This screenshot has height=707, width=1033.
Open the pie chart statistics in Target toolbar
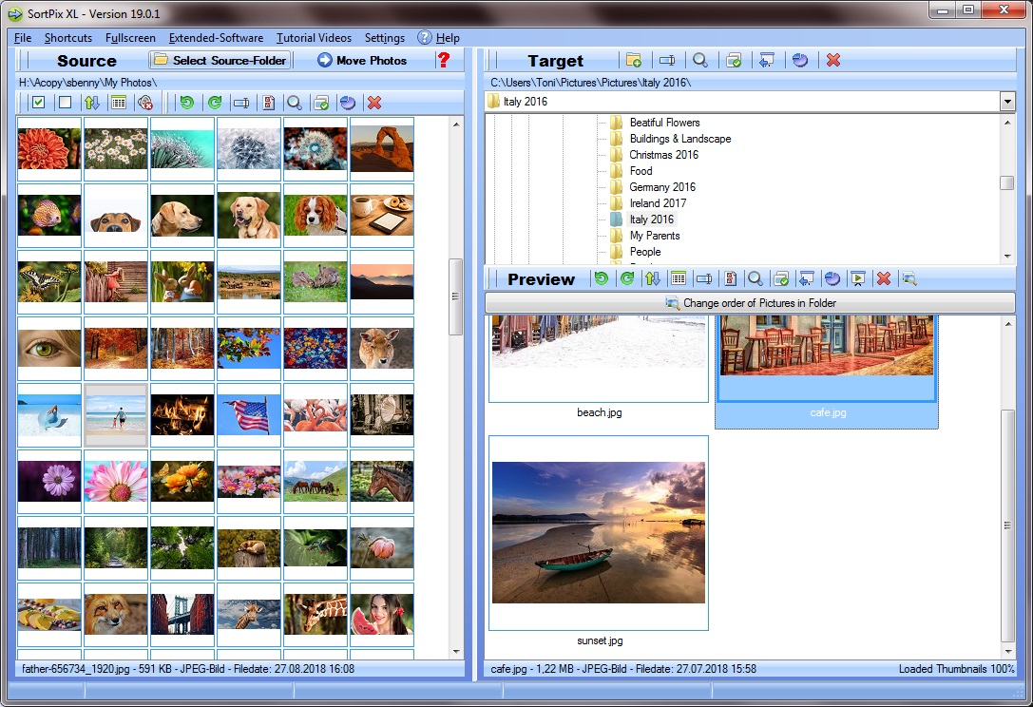pyautogui.click(x=801, y=60)
